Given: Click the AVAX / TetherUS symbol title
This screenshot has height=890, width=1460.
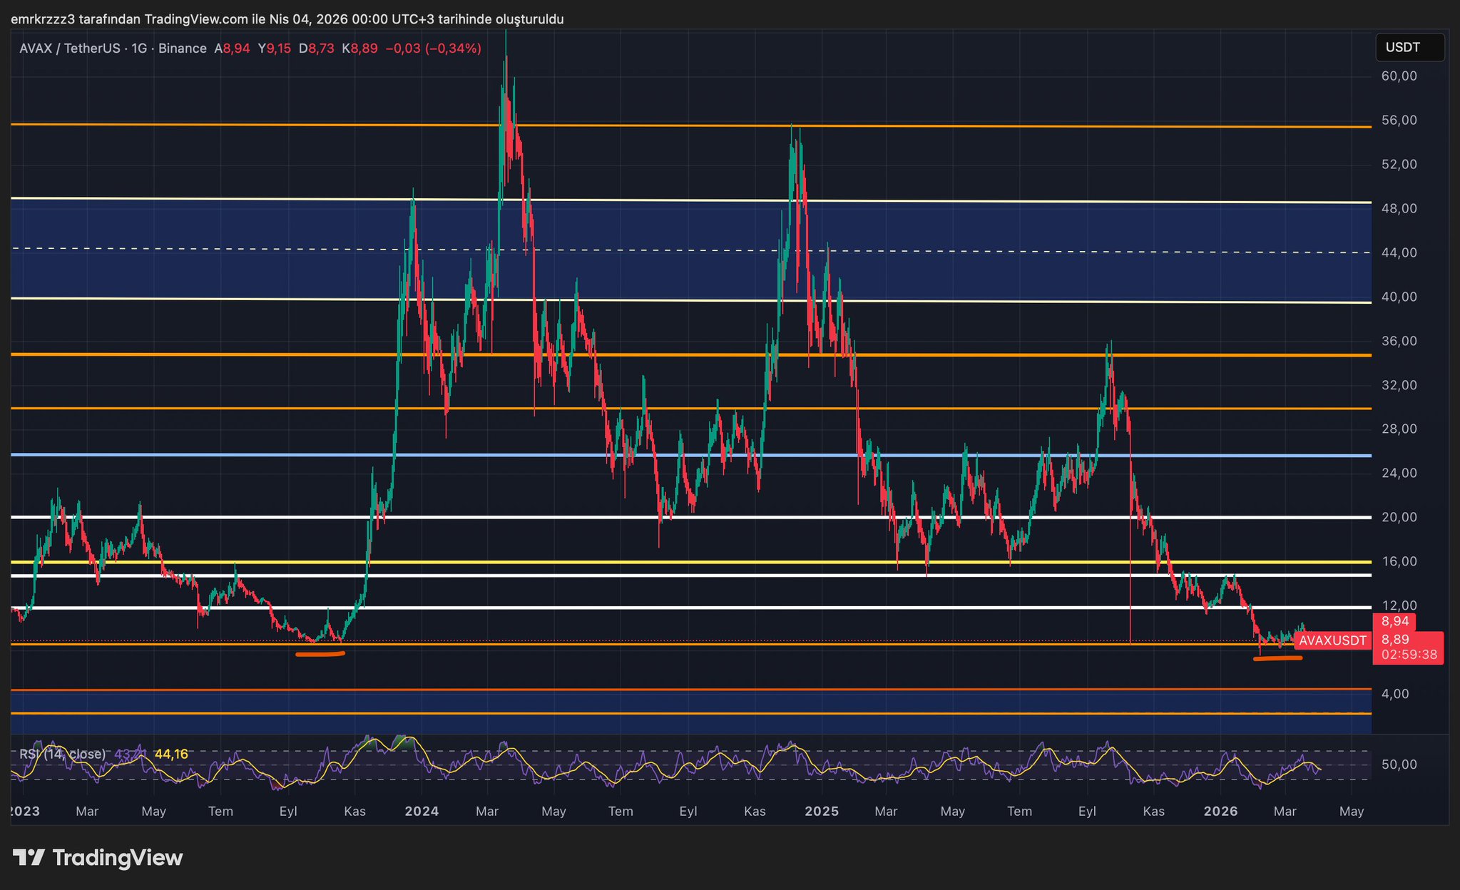Looking at the screenshot, I should (x=70, y=48).
